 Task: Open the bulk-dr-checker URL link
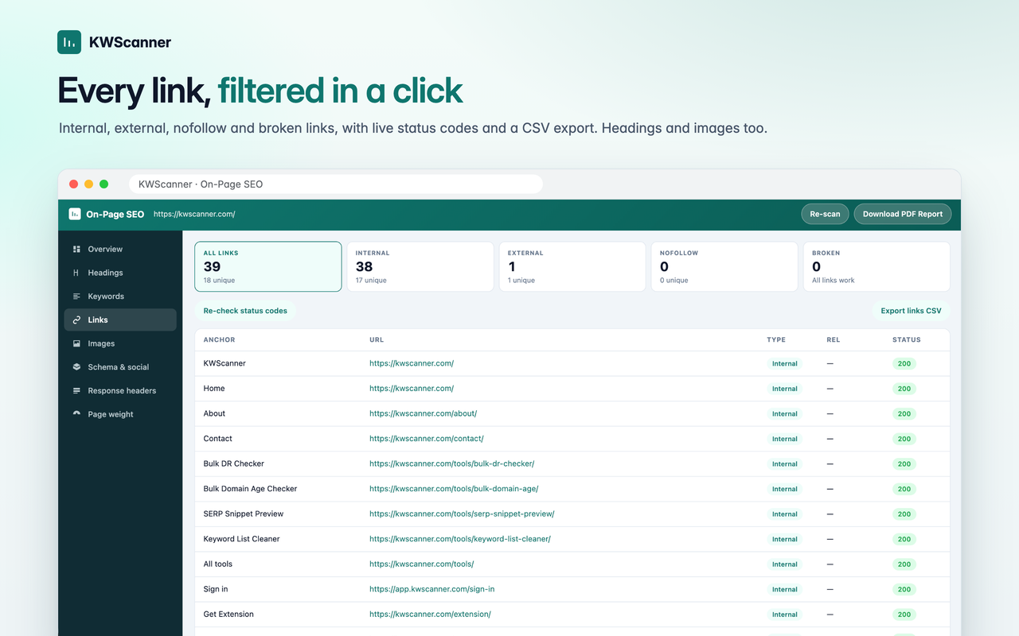(x=451, y=463)
